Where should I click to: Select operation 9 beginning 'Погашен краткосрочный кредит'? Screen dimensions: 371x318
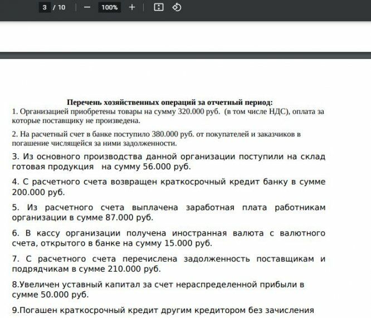coord(163,310)
